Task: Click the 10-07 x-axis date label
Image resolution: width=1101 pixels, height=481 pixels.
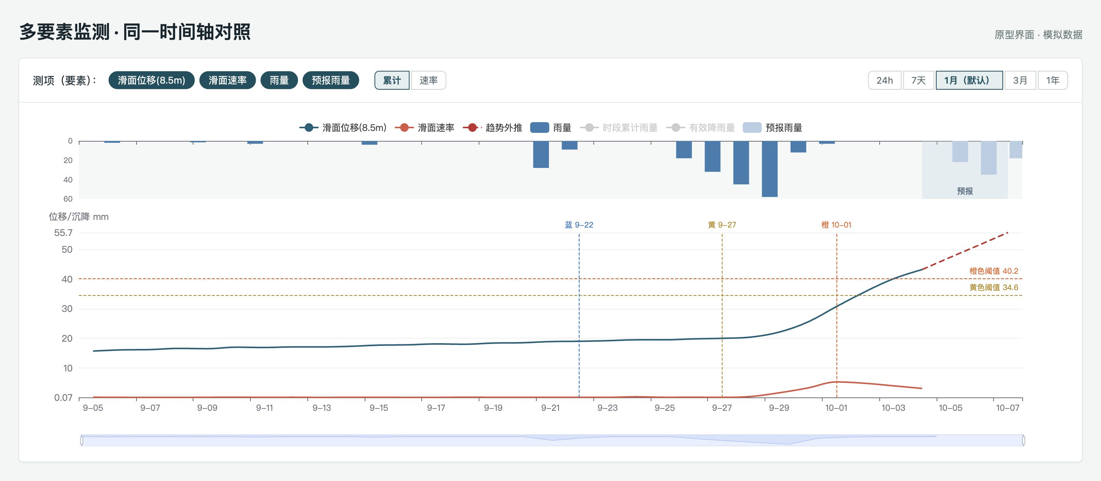Action: click(x=1008, y=408)
